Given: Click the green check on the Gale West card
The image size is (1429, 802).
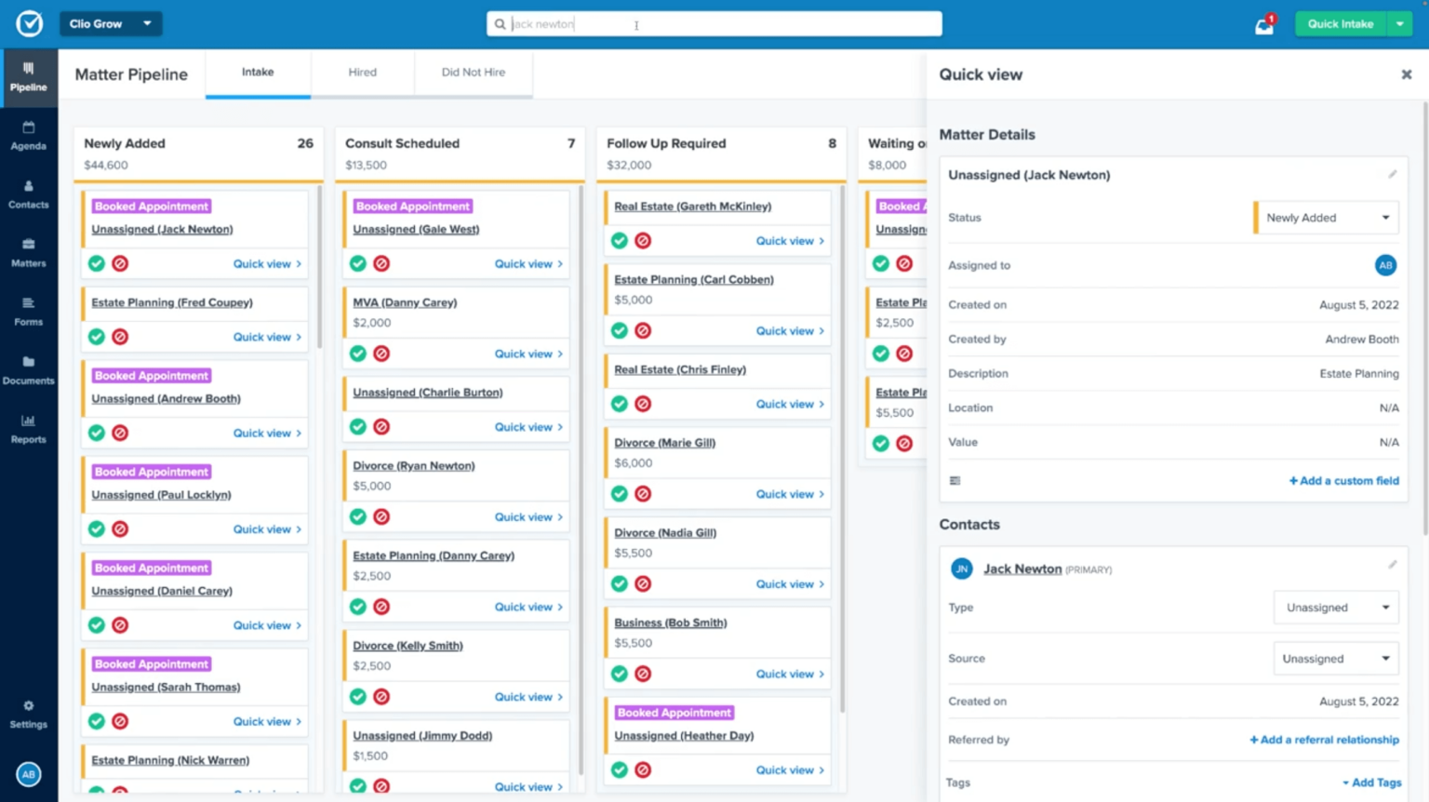Looking at the screenshot, I should pos(357,263).
